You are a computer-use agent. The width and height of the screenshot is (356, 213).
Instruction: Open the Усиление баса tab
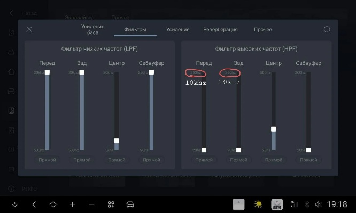(x=93, y=29)
